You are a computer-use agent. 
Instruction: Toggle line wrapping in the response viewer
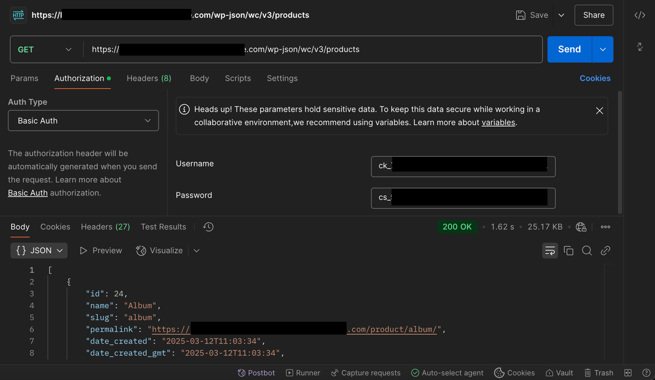tap(550, 251)
